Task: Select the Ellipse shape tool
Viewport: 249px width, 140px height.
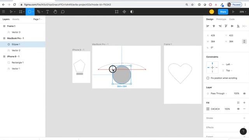Action: point(30,12)
